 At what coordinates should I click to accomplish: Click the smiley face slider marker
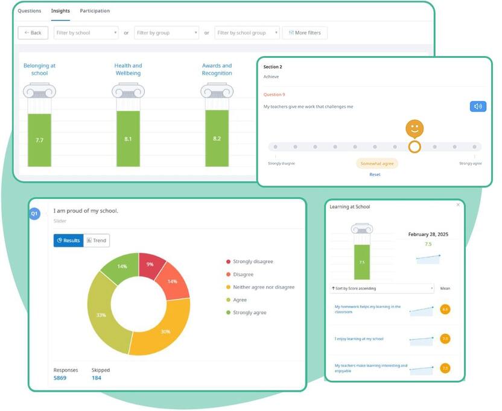click(x=415, y=128)
